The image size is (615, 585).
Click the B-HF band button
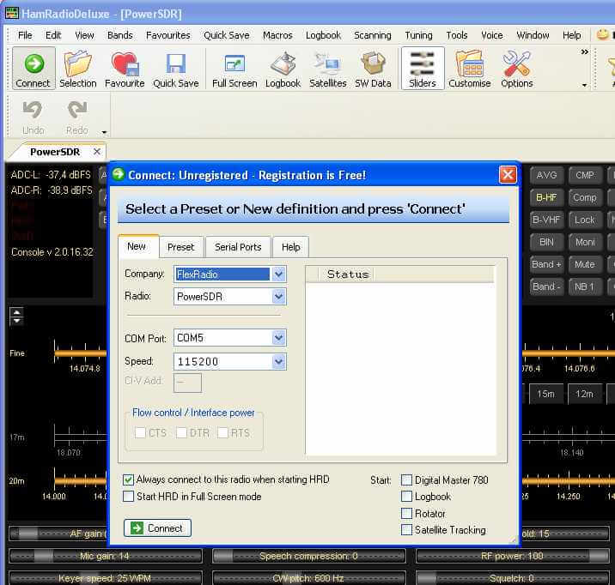tap(546, 197)
